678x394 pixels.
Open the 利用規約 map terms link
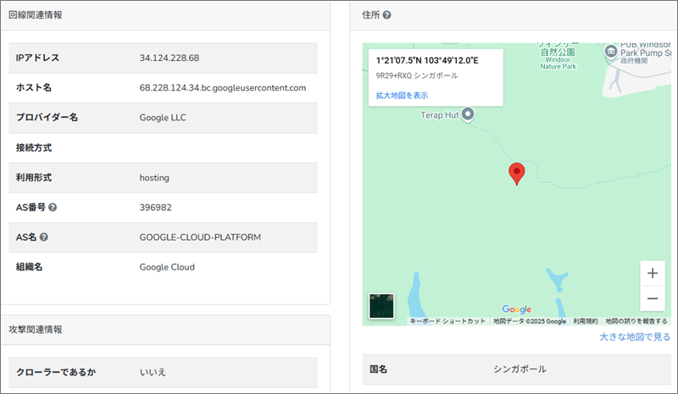[x=586, y=322]
